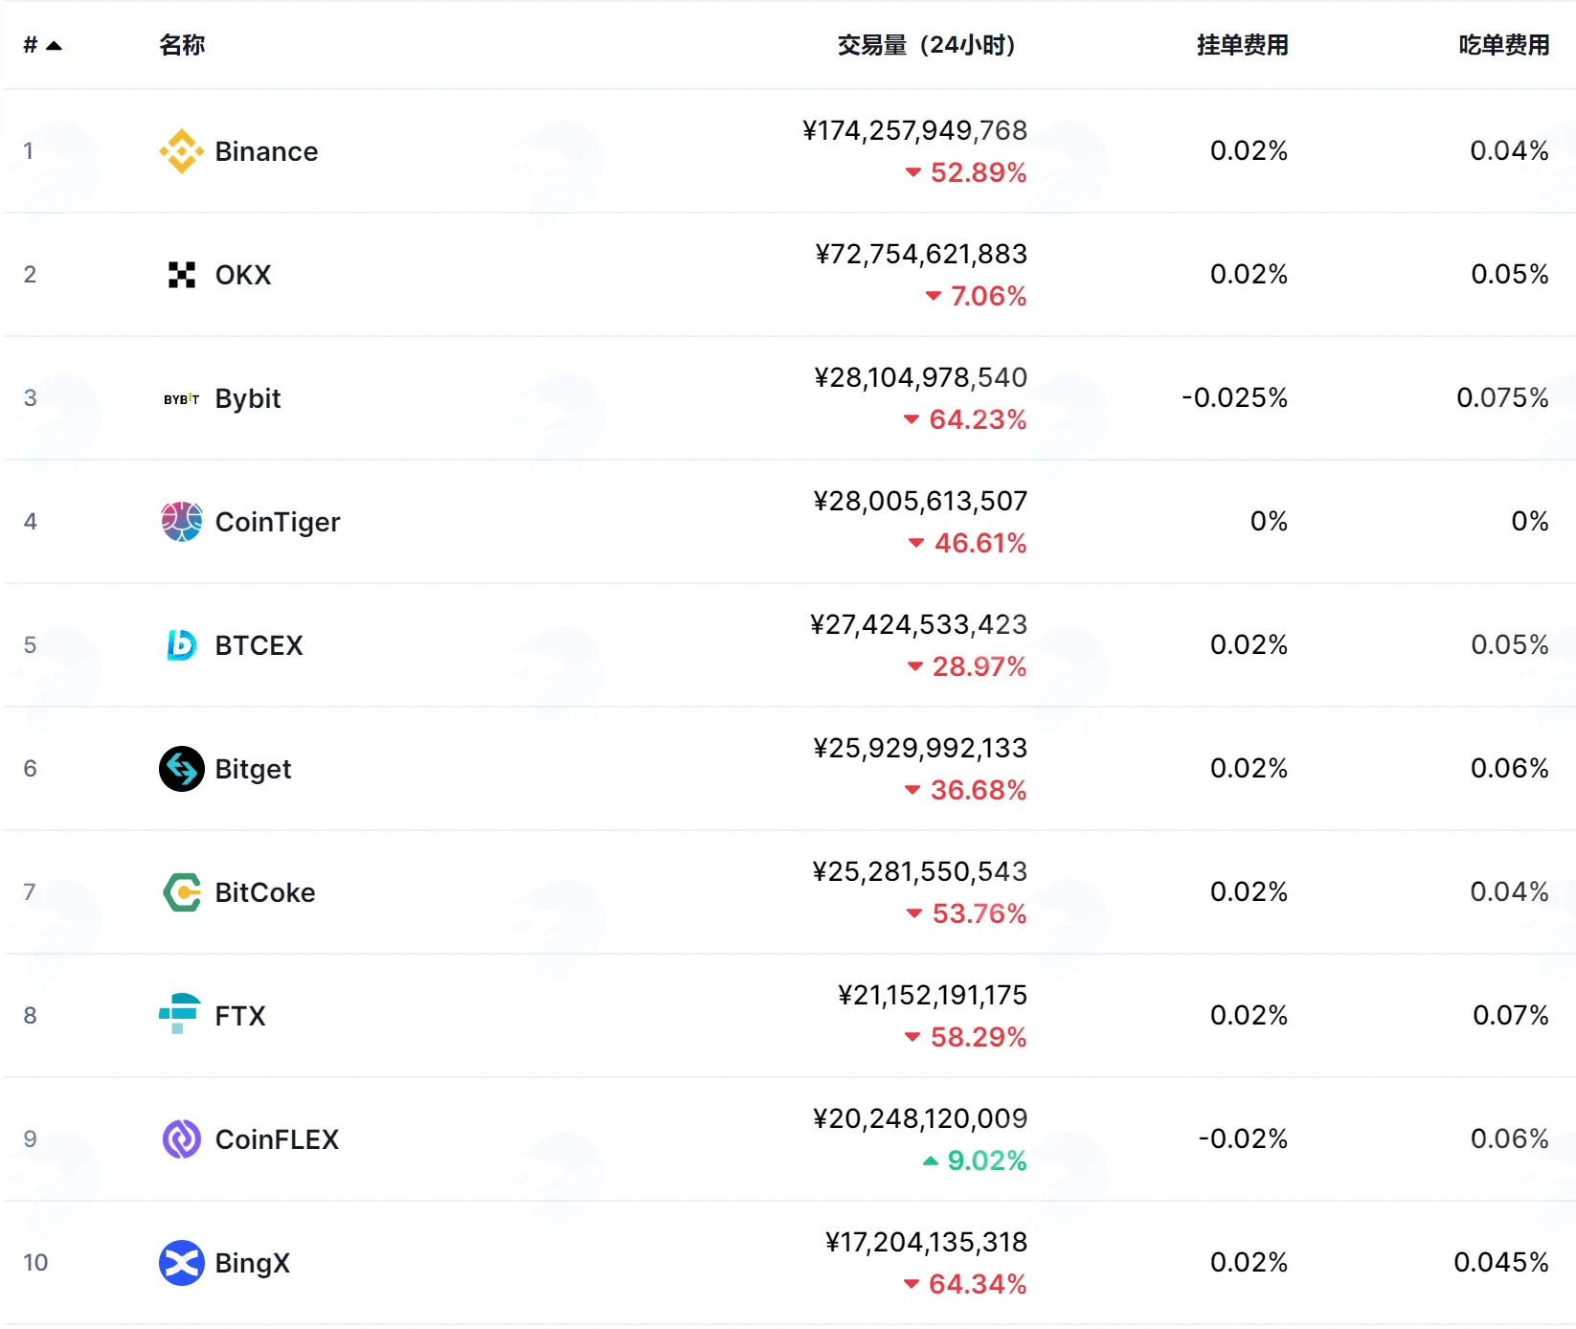This screenshot has width=1576, height=1329.
Task: Click the CoinTiger logo icon
Action: coord(181,522)
